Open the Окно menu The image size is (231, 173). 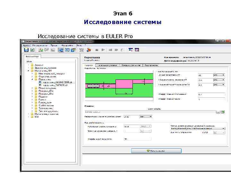pyautogui.click(x=79, y=45)
